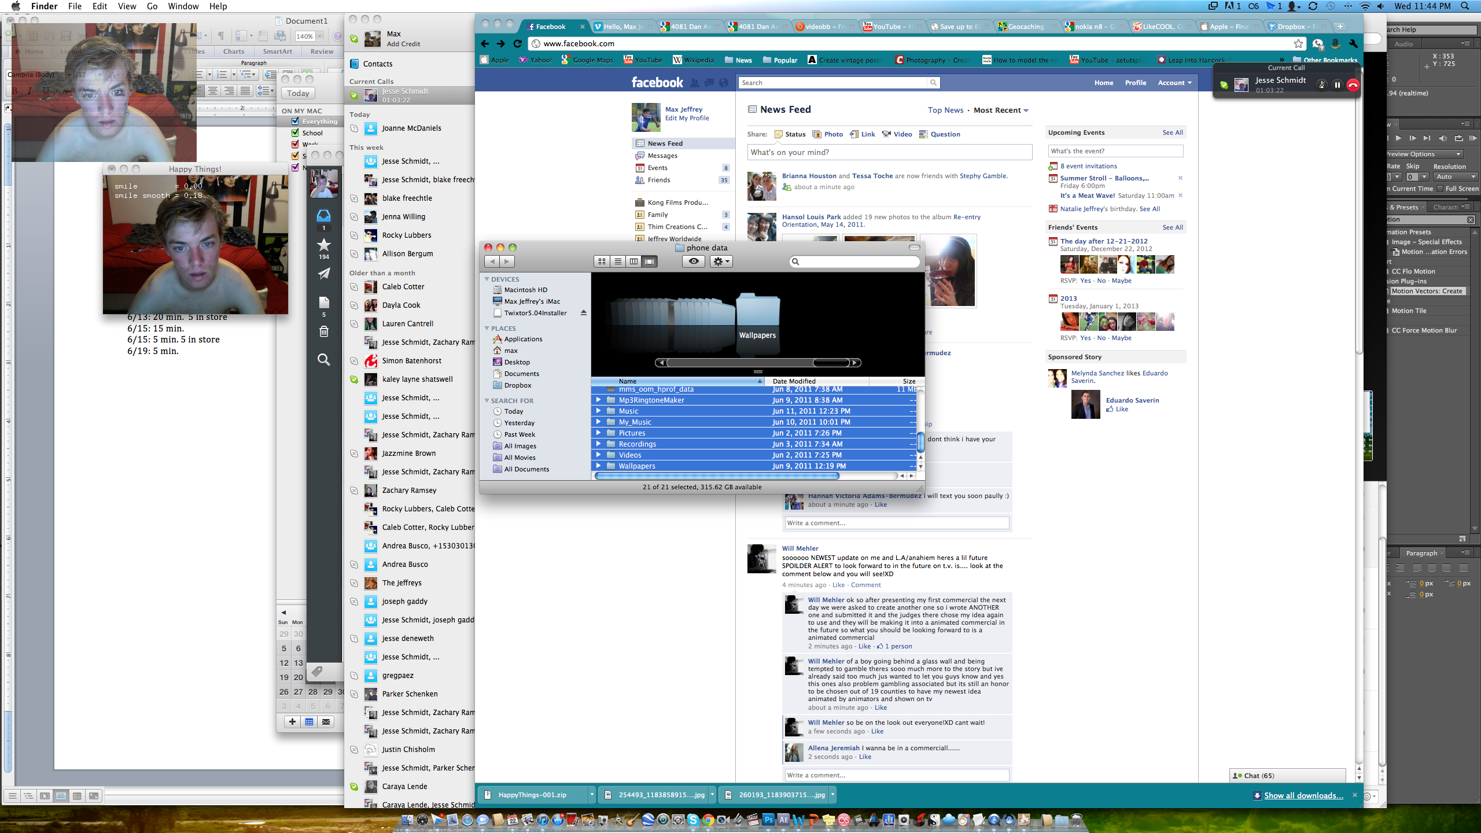1481x833 pixels.
Task: Hang up the current call with red button
Action: click(x=1353, y=85)
